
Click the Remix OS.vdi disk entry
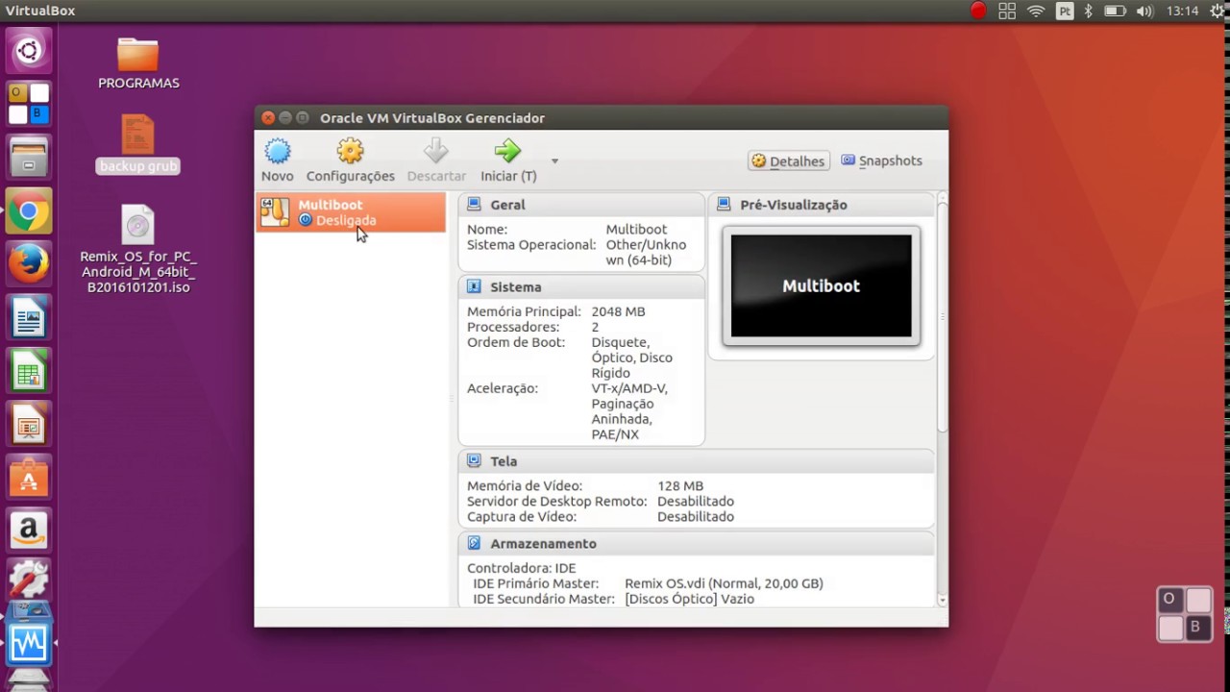[x=724, y=583]
